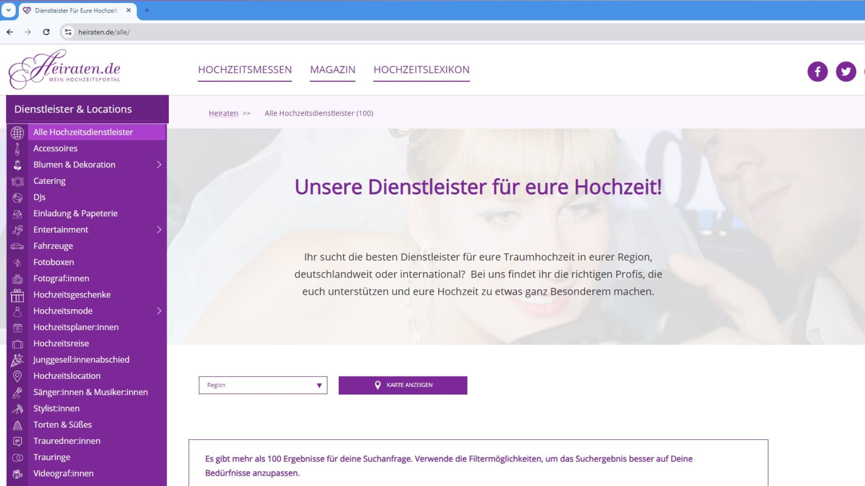865x486 pixels.
Task: Open the Hochzeitsmessen menu
Action: point(245,70)
